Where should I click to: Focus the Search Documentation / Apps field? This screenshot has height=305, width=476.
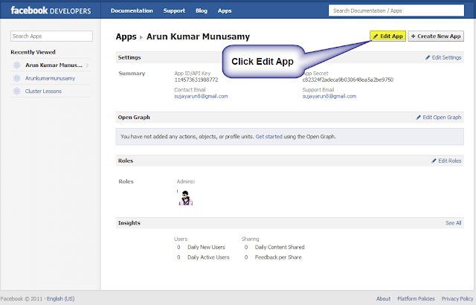[x=396, y=10]
